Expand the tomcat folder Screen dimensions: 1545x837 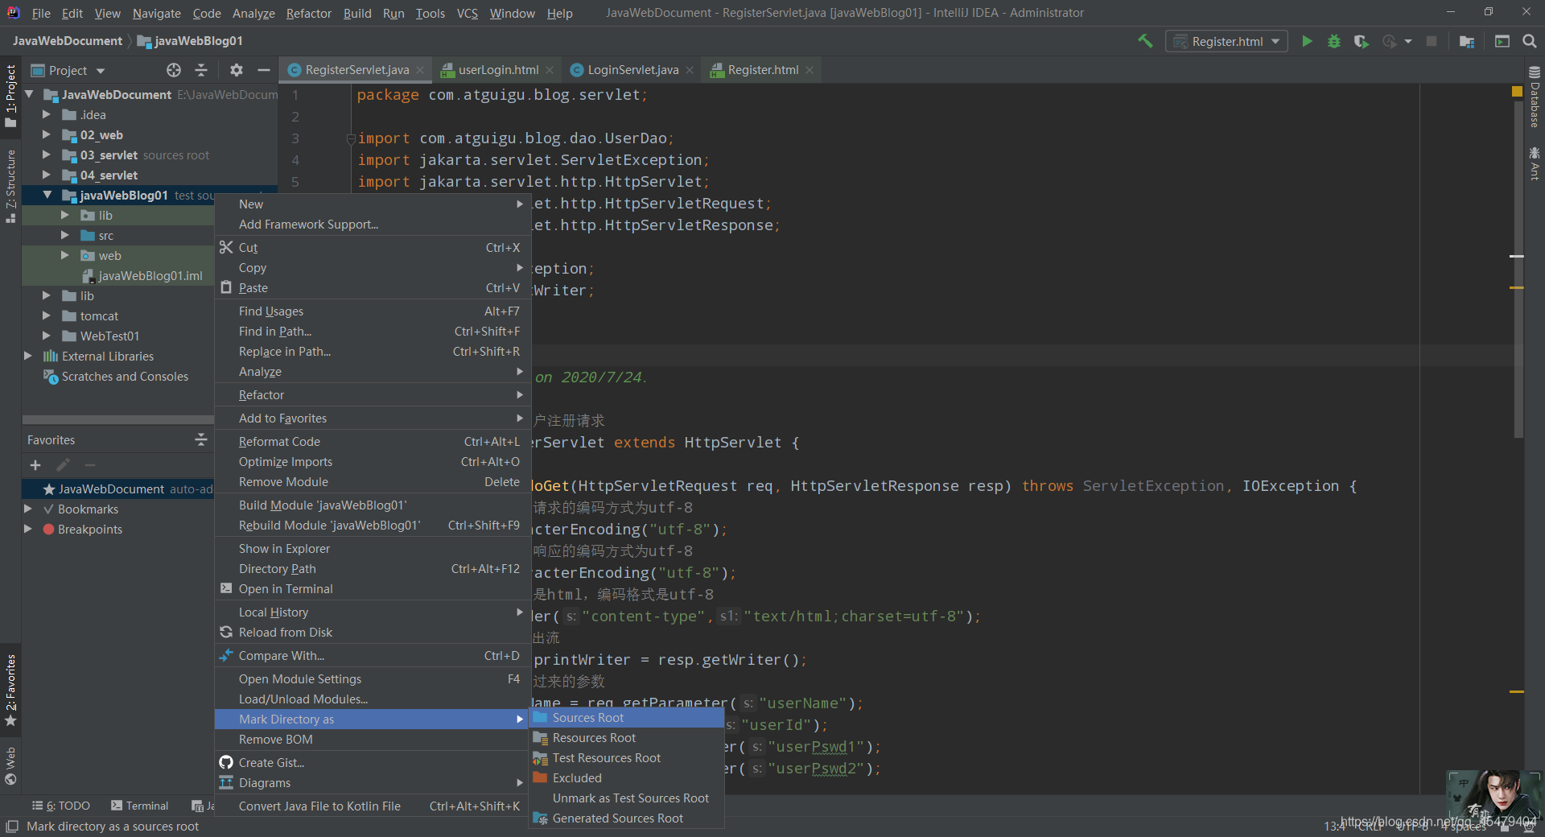pyautogui.click(x=46, y=315)
